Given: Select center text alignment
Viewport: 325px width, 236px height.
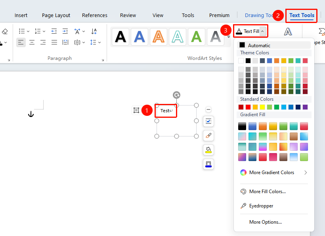Looking at the screenshot, I should (32, 42).
